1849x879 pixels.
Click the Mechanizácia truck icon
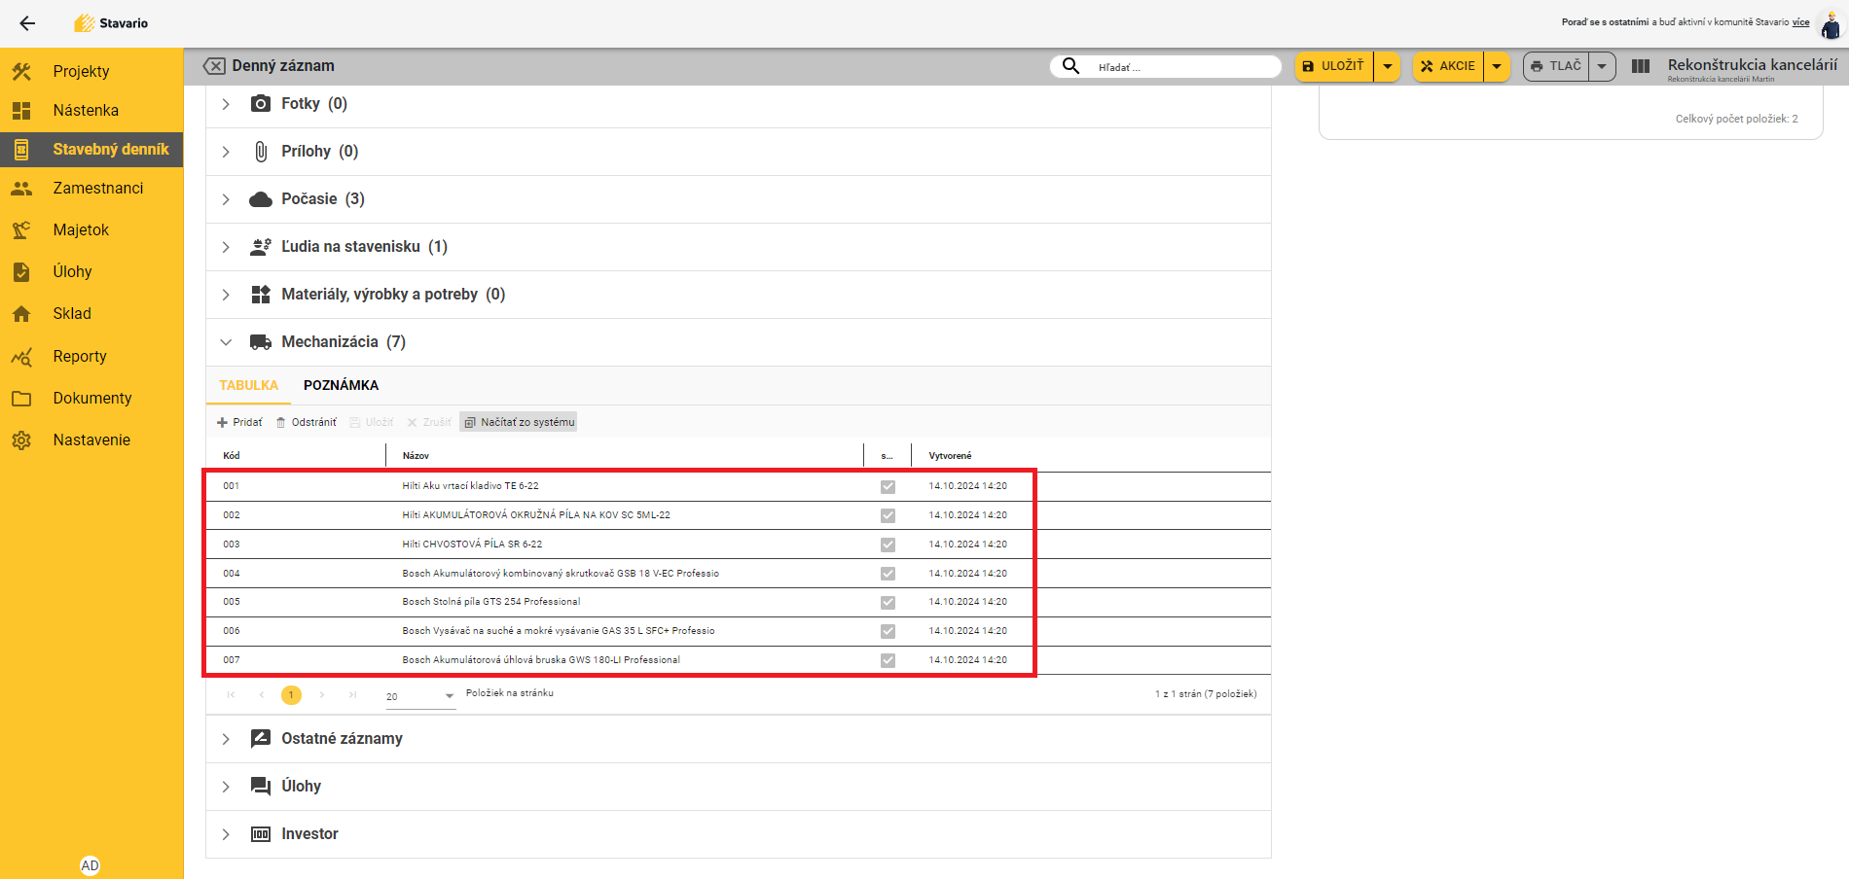click(261, 342)
